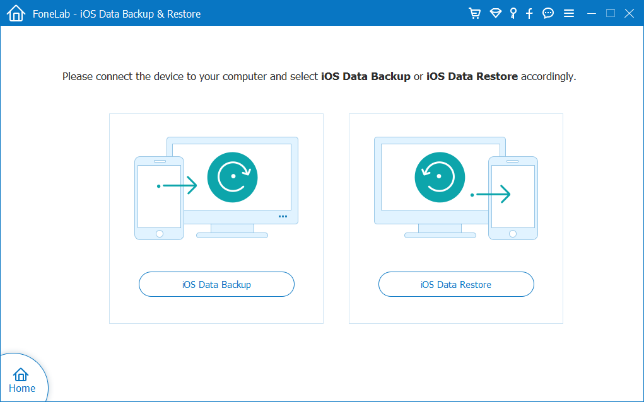Click the teal counterclockwise restore icon
The height and width of the screenshot is (402, 644).
(x=440, y=177)
